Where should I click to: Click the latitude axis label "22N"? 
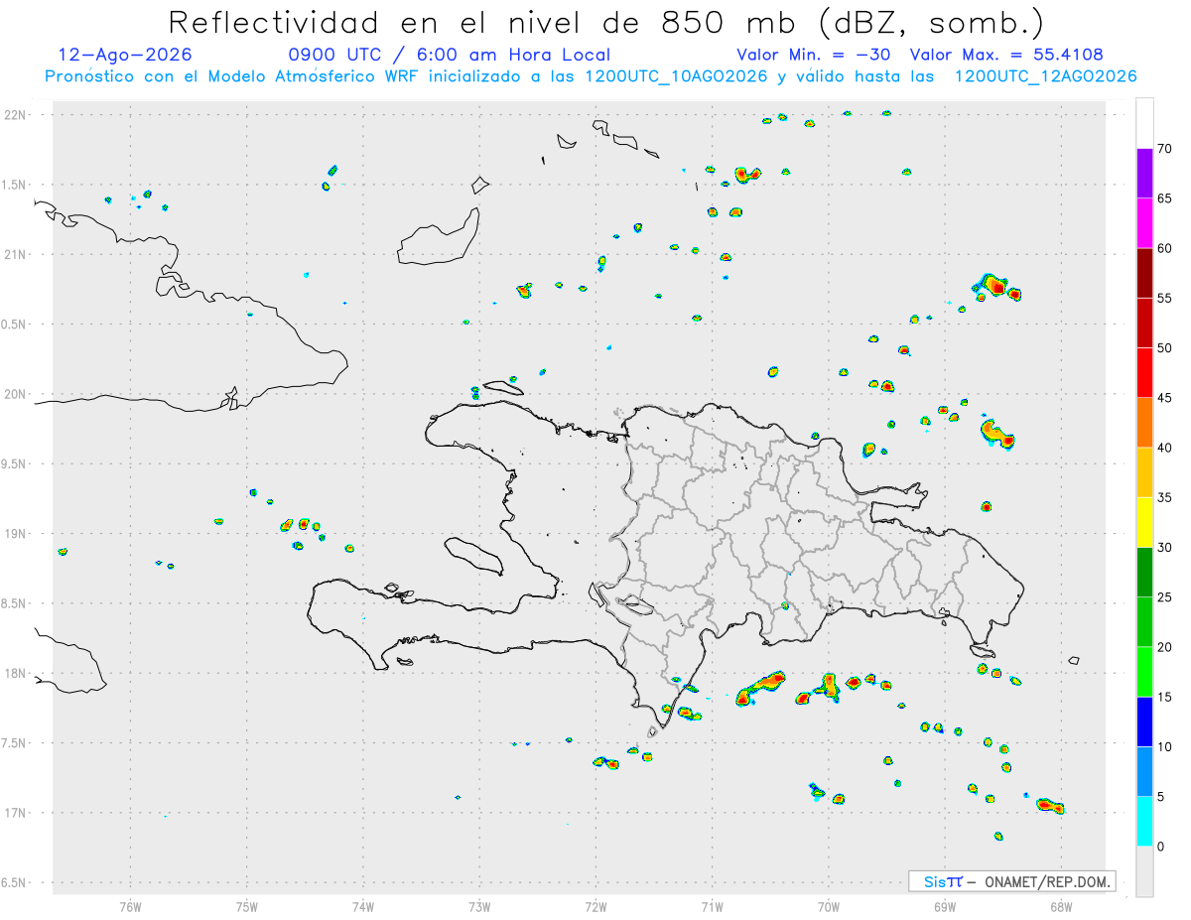pyautogui.click(x=17, y=115)
